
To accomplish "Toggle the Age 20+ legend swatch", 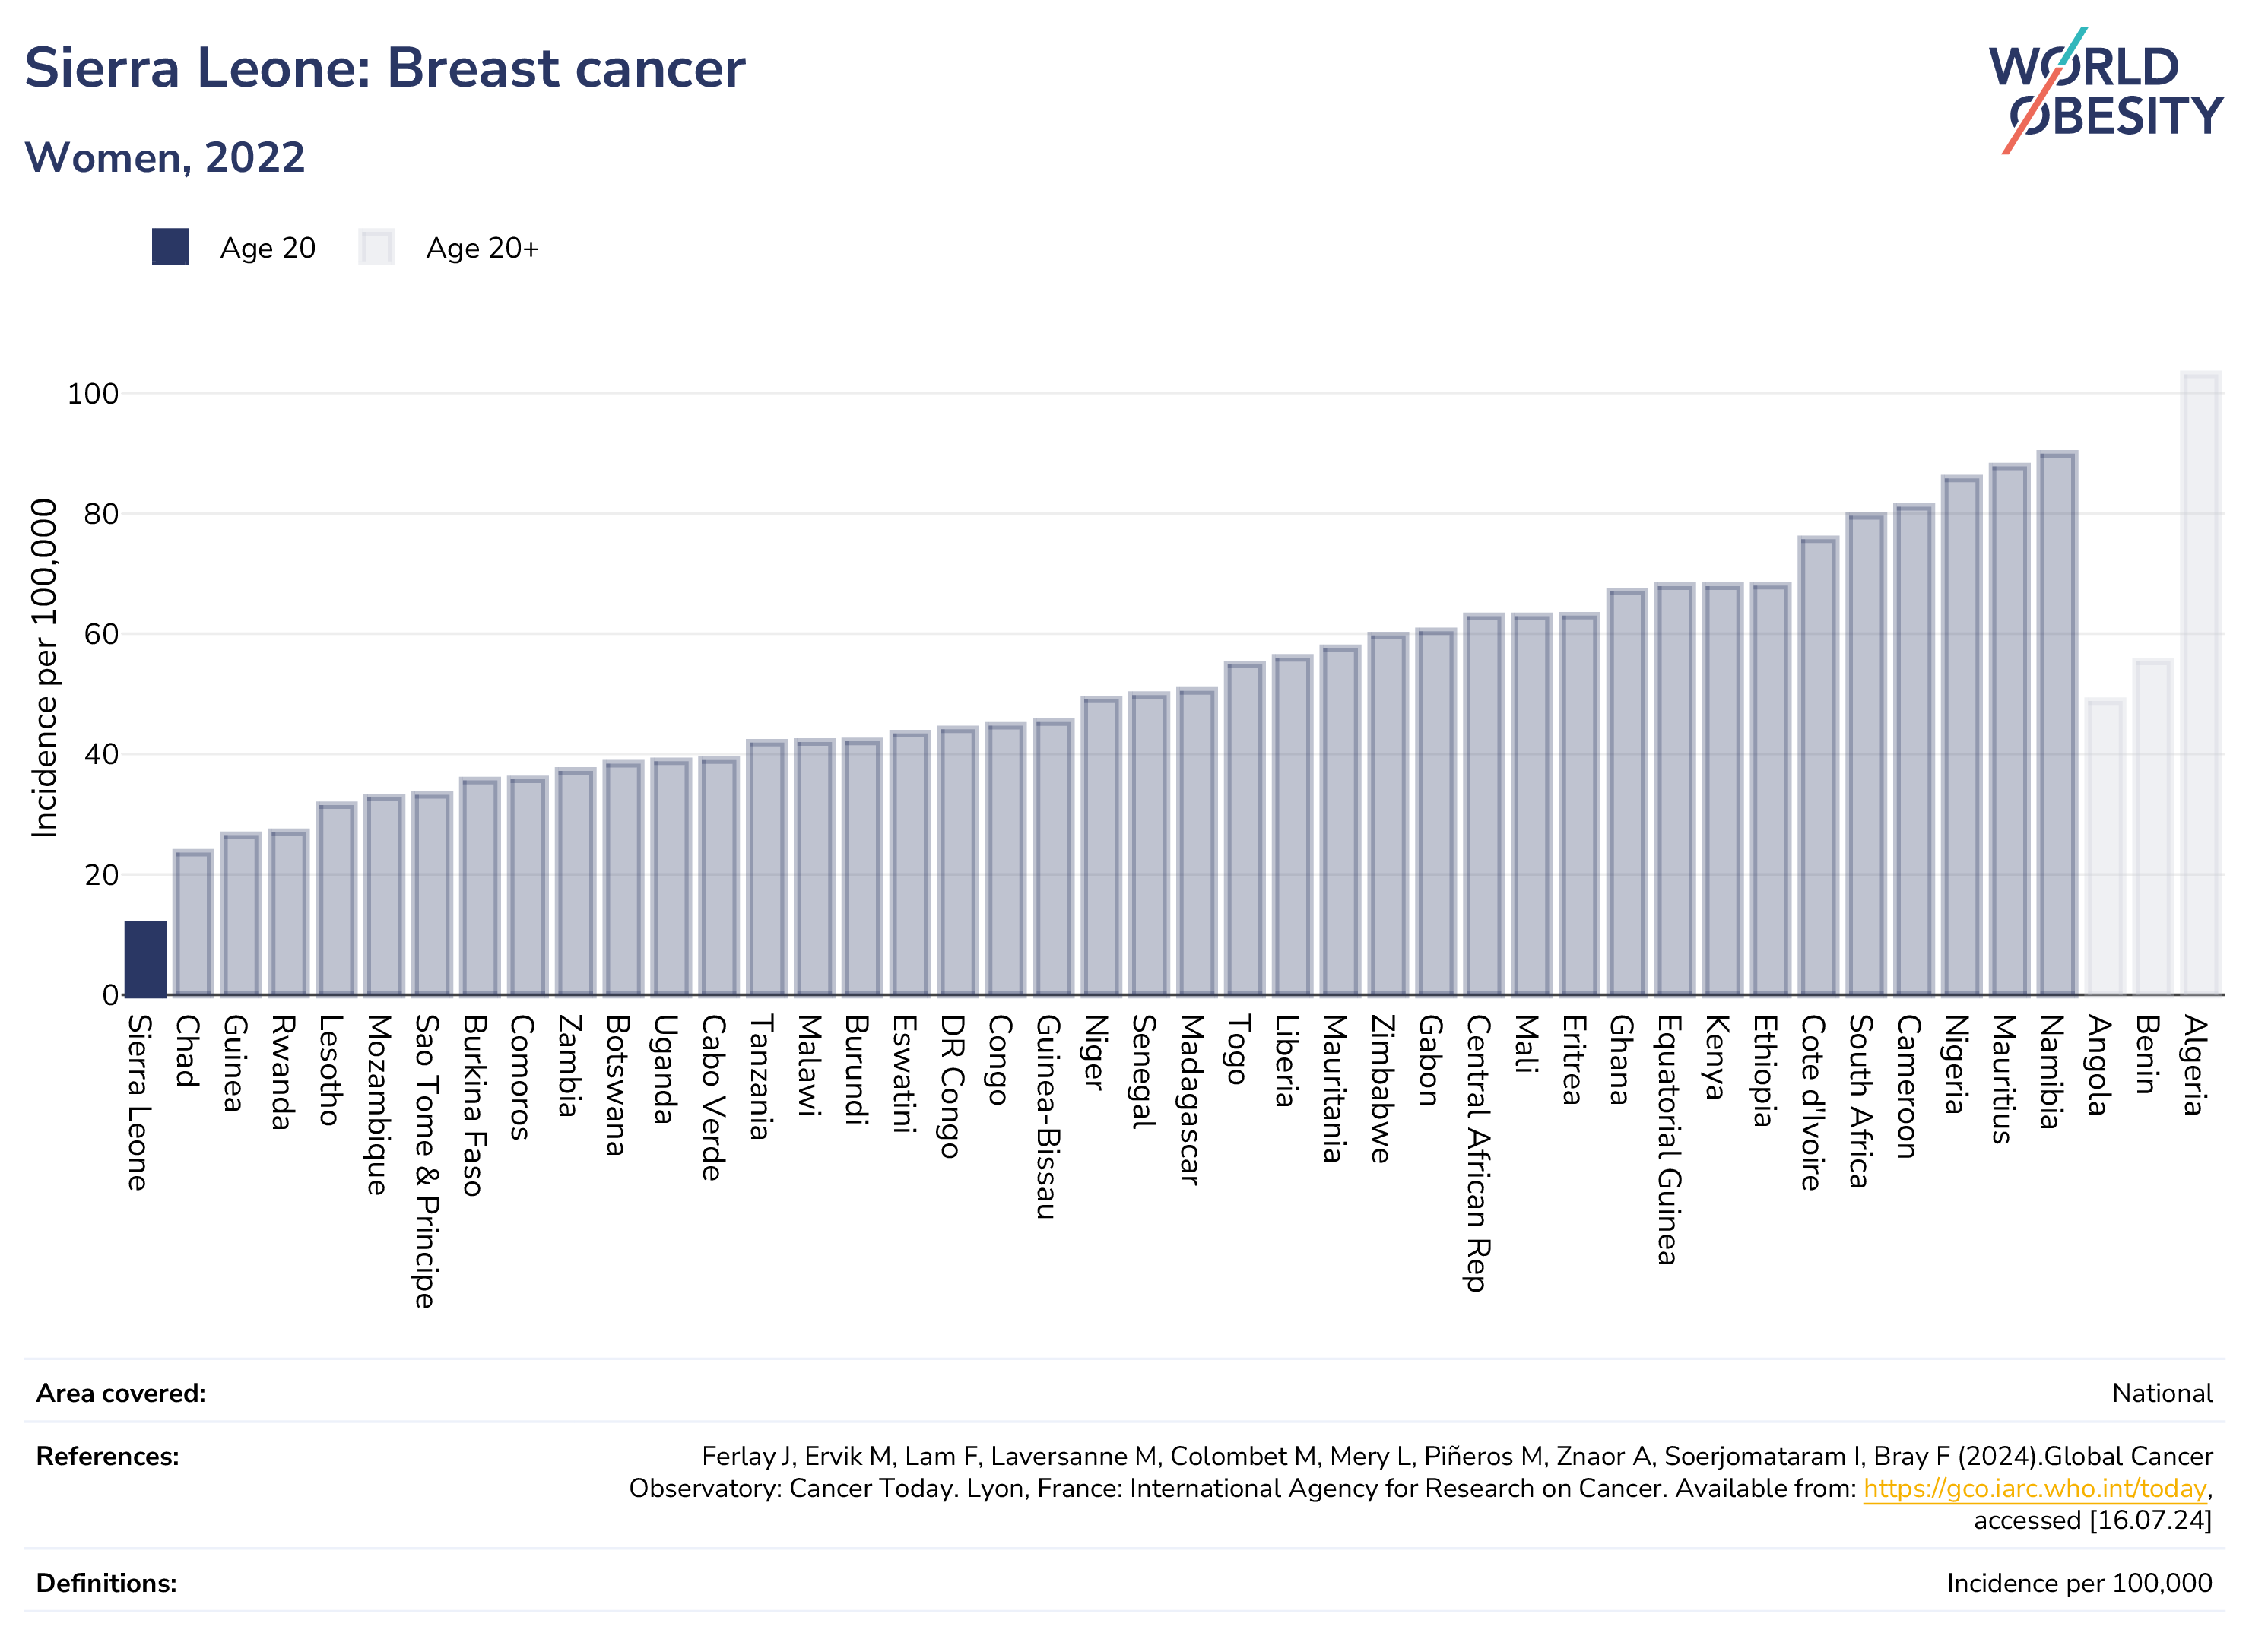I will 377,247.
